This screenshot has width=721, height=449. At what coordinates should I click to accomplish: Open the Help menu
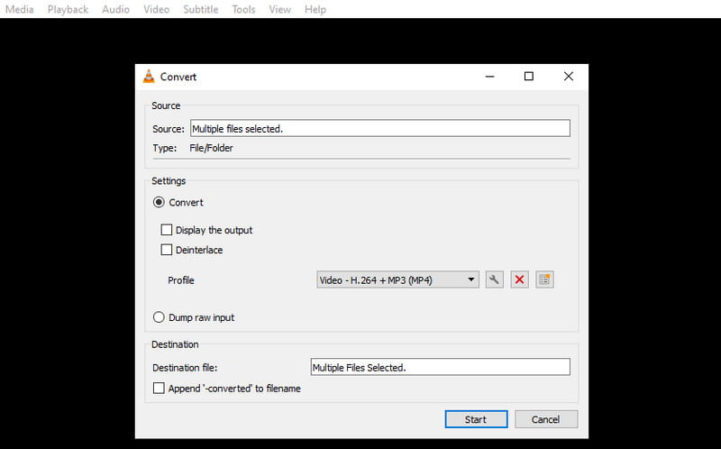coord(315,9)
